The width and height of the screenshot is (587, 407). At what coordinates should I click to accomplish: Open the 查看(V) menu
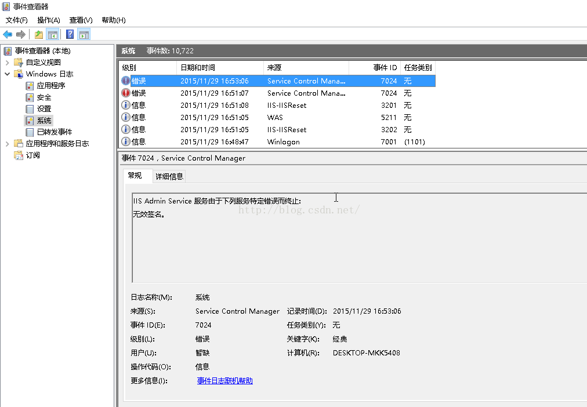[81, 20]
